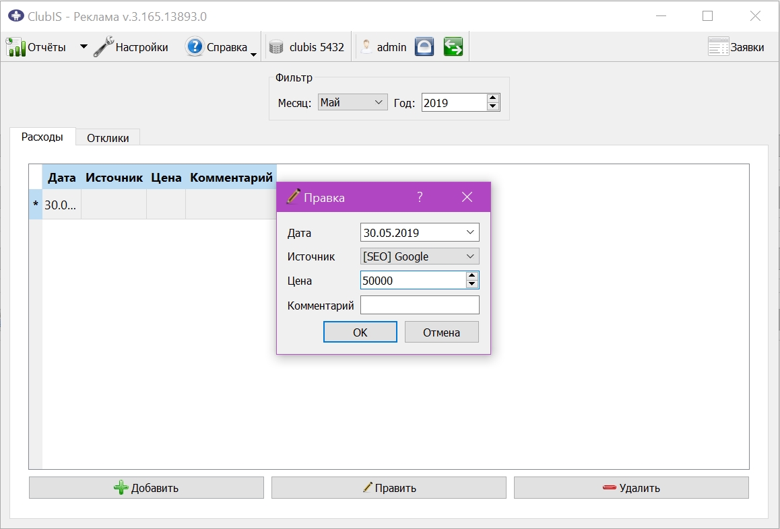Confirm the Правка dialog with OK
The height and width of the screenshot is (529, 780).
tap(360, 332)
